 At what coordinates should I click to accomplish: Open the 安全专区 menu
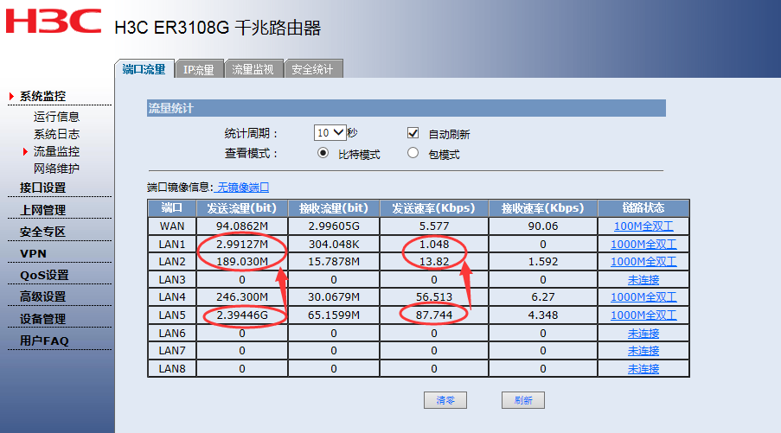click(43, 232)
